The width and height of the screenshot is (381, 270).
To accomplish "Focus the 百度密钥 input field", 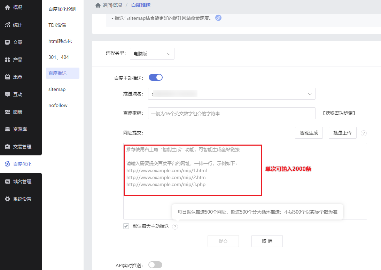I will [x=232, y=113].
